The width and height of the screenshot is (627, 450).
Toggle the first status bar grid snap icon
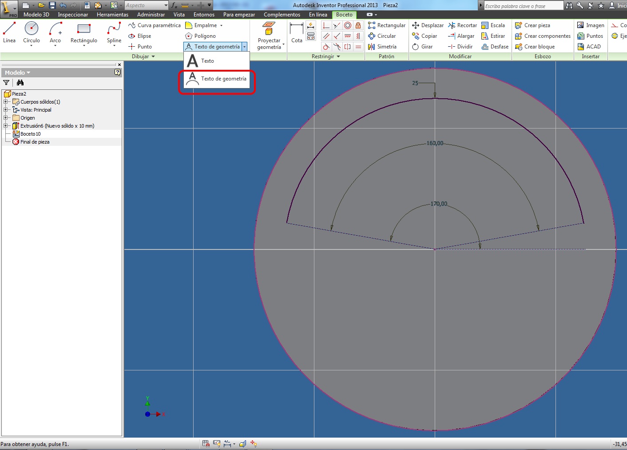click(x=206, y=443)
